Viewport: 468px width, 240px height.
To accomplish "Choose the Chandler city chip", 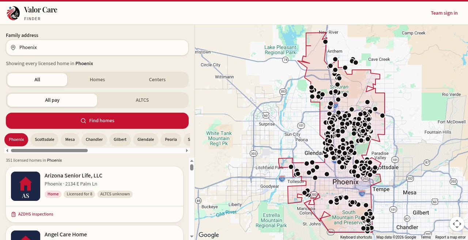I will coord(94,140).
